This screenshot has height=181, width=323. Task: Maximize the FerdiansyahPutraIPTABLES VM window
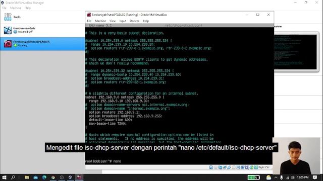pos(258,15)
